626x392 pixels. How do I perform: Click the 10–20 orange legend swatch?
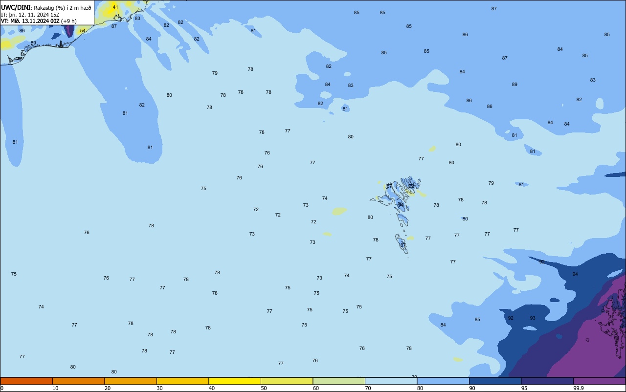pos(78,381)
